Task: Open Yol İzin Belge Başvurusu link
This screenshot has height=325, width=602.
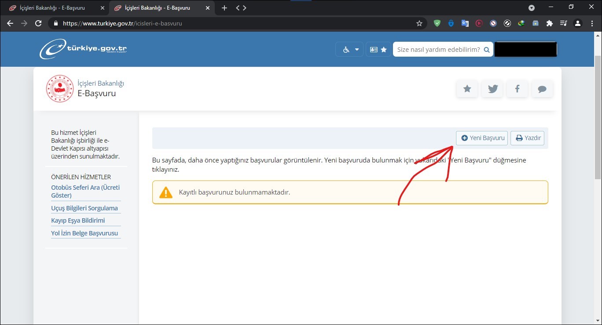Action: tap(84, 233)
